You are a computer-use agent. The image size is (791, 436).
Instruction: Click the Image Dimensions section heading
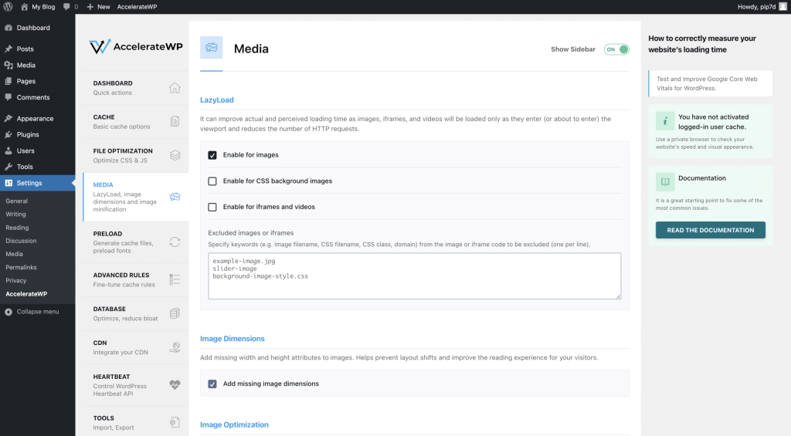[x=232, y=339]
